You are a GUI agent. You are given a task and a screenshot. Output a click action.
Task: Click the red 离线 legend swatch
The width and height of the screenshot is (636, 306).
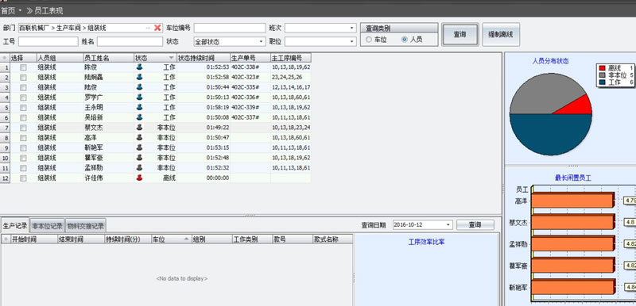[602, 68]
